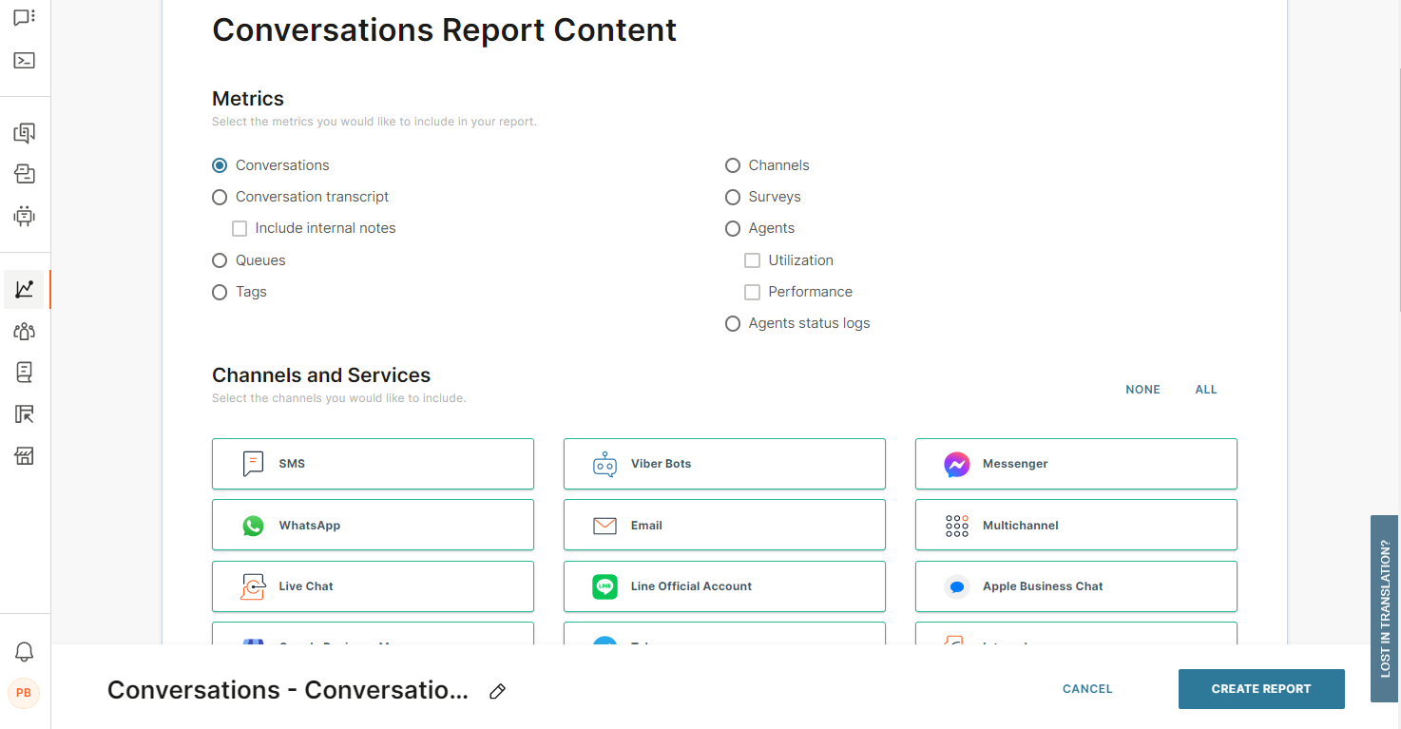This screenshot has height=729, width=1401.
Task: Select the Agents status logs radio option
Action: [733, 323]
